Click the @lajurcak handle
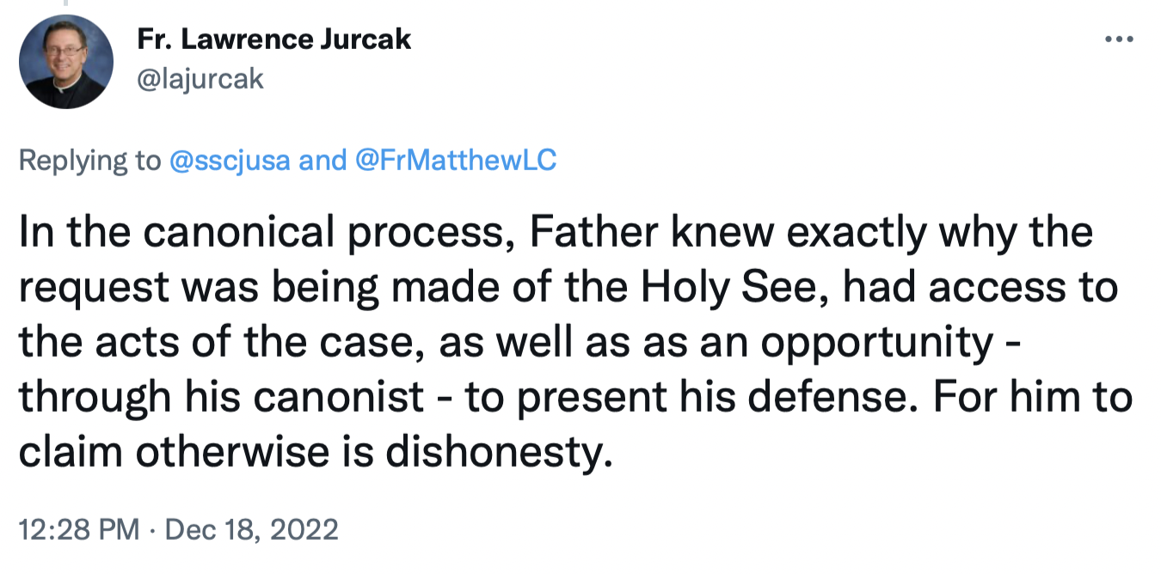 (x=200, y=79)
